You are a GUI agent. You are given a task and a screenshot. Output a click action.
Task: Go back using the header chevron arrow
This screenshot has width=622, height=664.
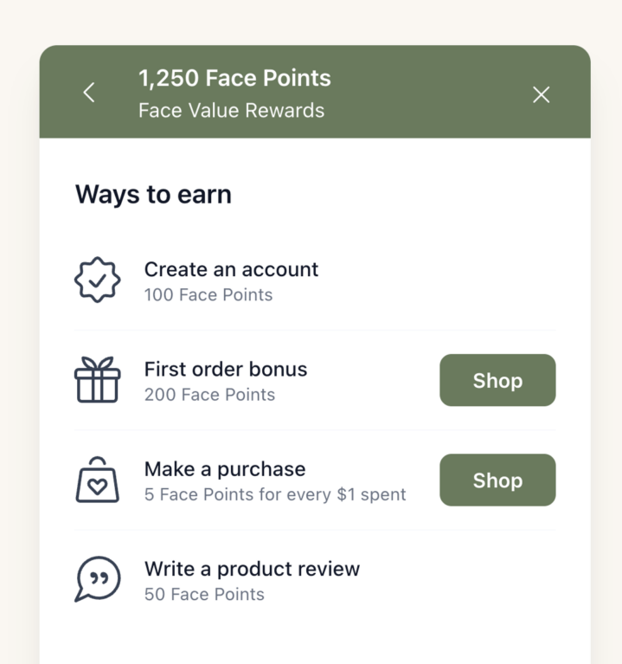[89, 93]
